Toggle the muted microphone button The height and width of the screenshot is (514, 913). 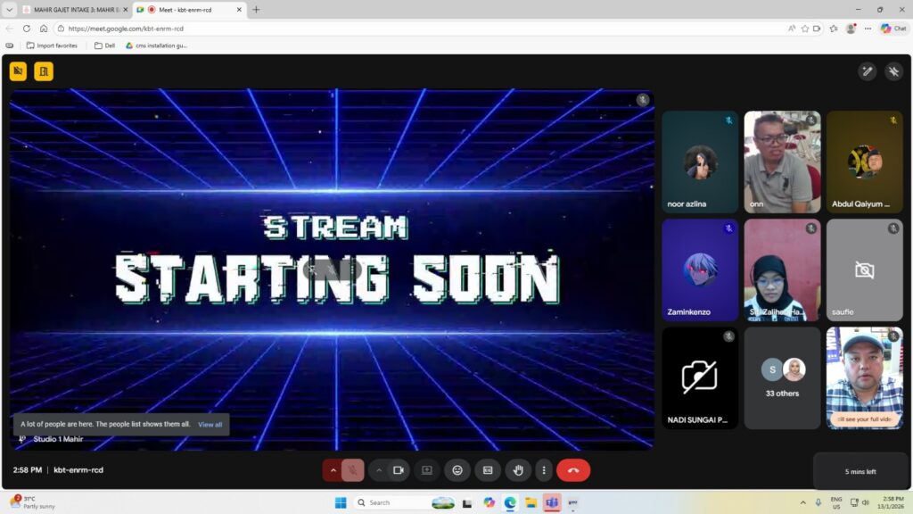click(353, 470)
